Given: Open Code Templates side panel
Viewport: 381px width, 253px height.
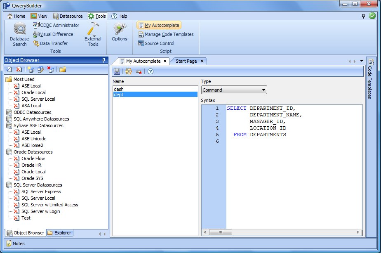Looking at the screenshot, I should (371, 79).
